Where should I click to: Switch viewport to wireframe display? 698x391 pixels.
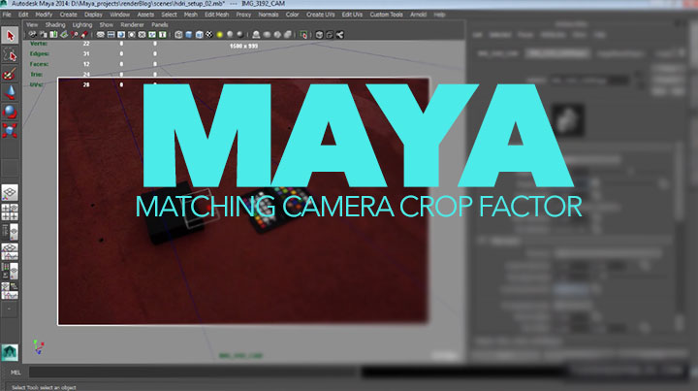point(178,35)
